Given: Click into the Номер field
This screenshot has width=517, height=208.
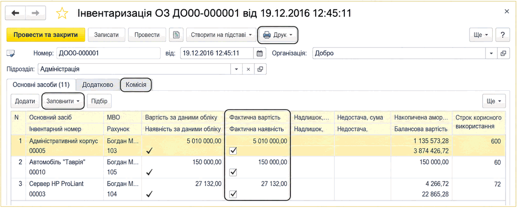Looking at the screenshot, I should pos(108,53).
